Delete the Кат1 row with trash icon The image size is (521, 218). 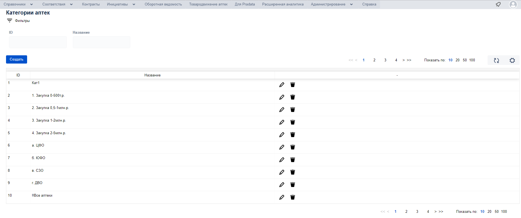click(293, 85)
